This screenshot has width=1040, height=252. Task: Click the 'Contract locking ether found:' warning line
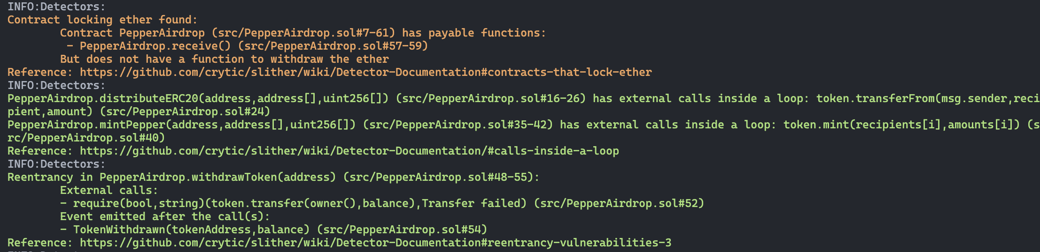pyautogui.click(x=102, y=20)
